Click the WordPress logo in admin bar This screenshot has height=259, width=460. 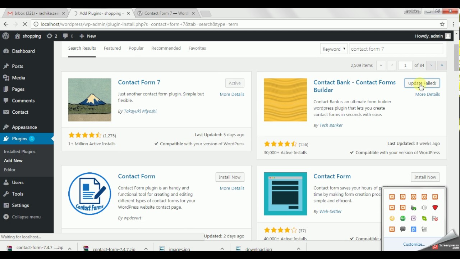coord(6,36)
